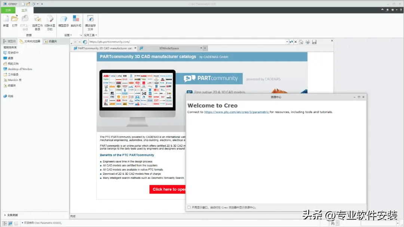Viewport: 404px width, 227px height.
Task: Select the Home ribbon tab
Action: coord(24,10)
